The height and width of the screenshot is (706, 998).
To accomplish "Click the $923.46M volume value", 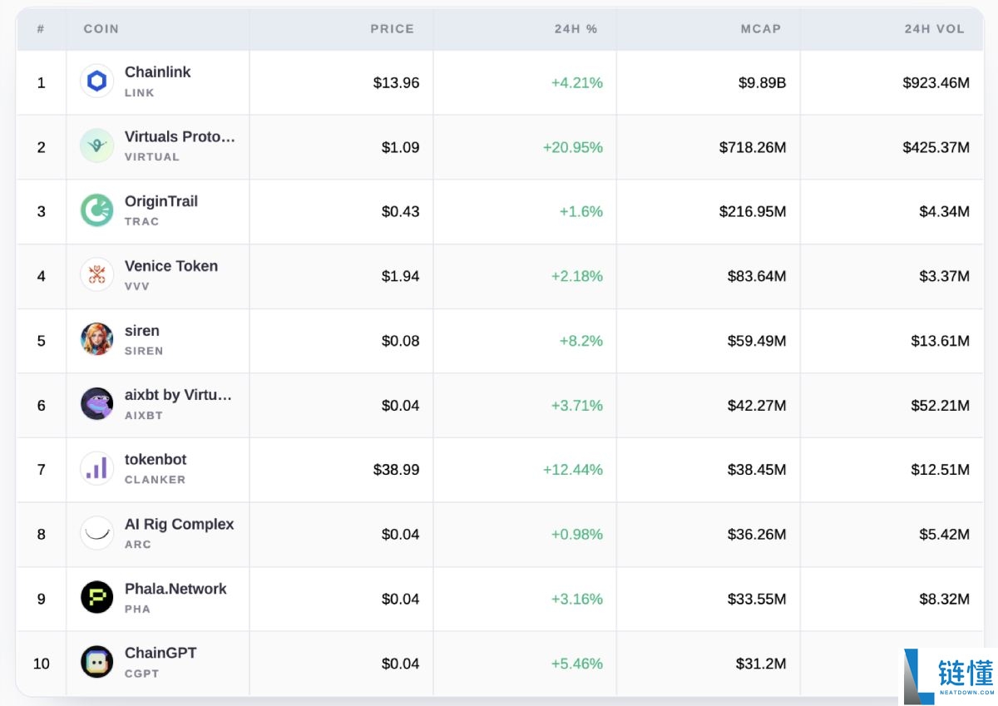I will pos(936,83).
